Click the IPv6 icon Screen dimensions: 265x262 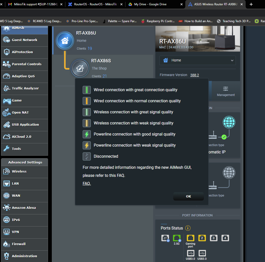tap(7, 220)
